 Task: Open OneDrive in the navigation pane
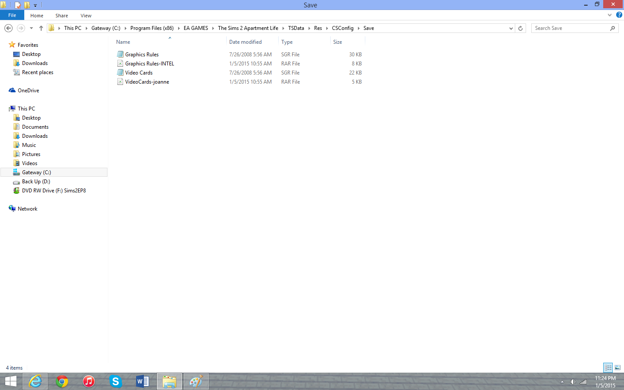pyautogui.click(x=28, y=91)
